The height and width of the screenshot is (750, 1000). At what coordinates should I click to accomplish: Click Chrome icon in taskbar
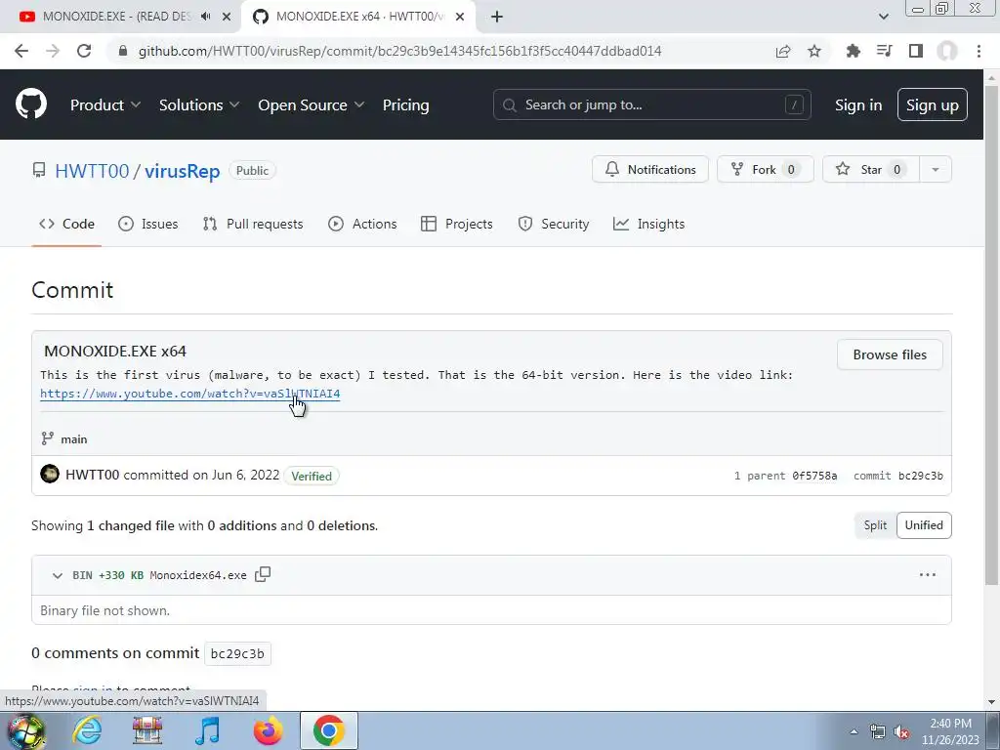coord(328,730)
